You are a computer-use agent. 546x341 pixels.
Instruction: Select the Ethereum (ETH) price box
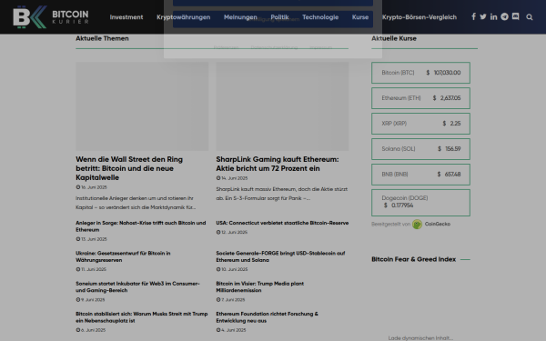click(420, 98)
